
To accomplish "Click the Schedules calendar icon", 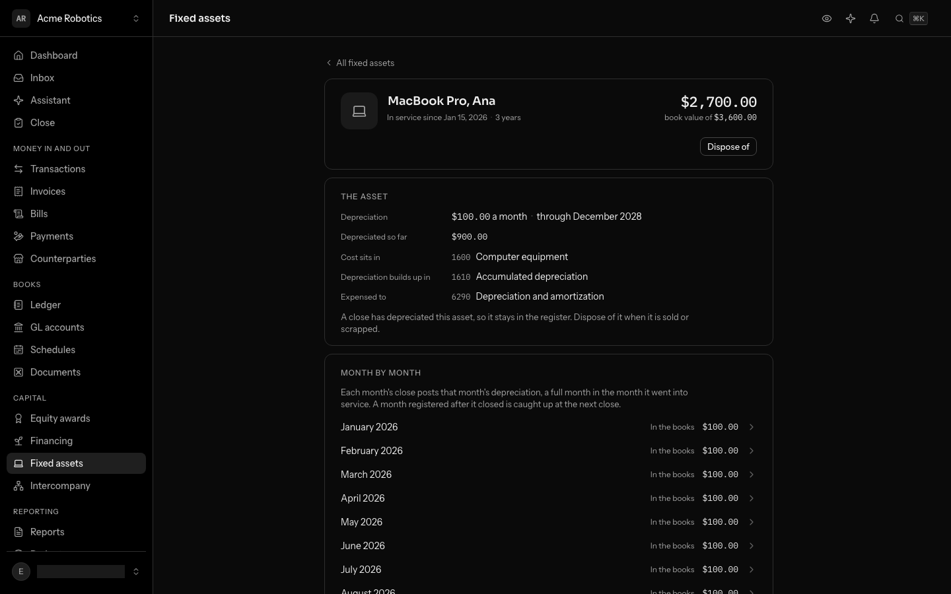I will [18, 350].
